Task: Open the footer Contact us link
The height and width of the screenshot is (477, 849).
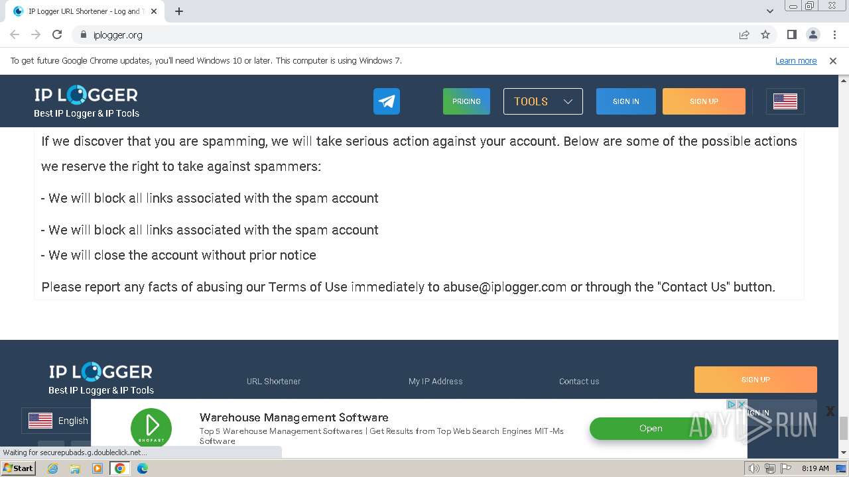Action: click(x=579, y=381)
